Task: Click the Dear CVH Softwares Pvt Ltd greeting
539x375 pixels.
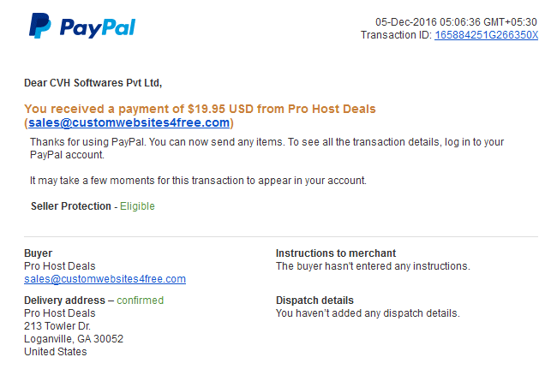Action: click(93, 83)
